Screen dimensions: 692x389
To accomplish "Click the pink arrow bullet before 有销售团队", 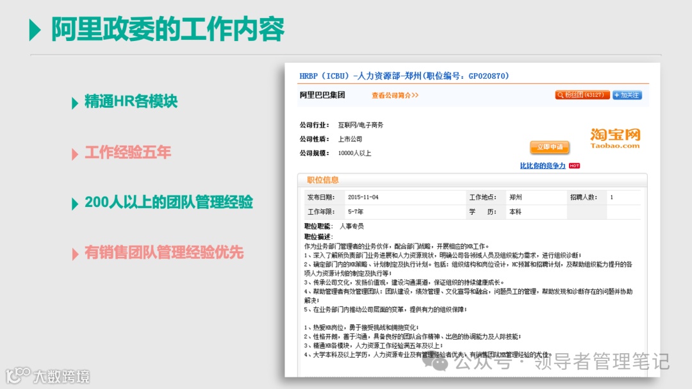I will [74, 254].
